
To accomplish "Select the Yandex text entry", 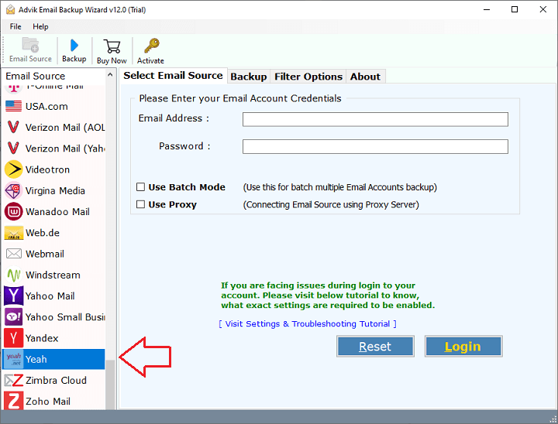I will click(42, 338).
